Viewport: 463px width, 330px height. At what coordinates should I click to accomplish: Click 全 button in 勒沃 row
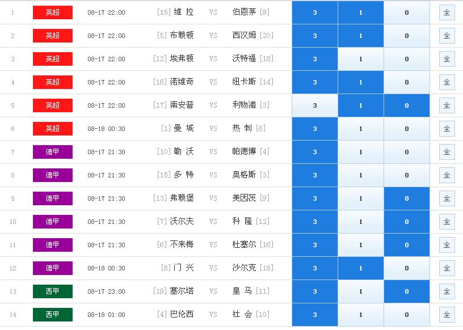(447, 152)
